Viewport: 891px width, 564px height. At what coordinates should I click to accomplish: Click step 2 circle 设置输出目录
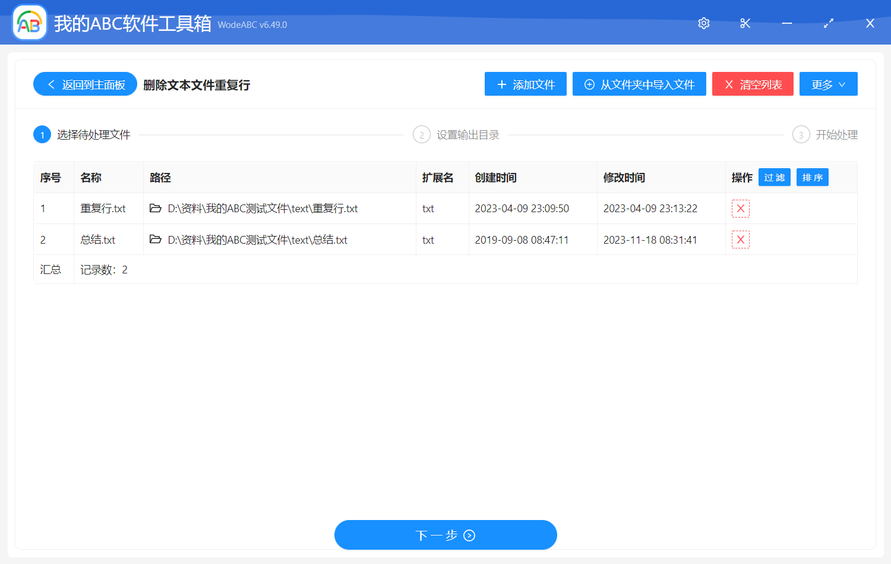[421, 134]
